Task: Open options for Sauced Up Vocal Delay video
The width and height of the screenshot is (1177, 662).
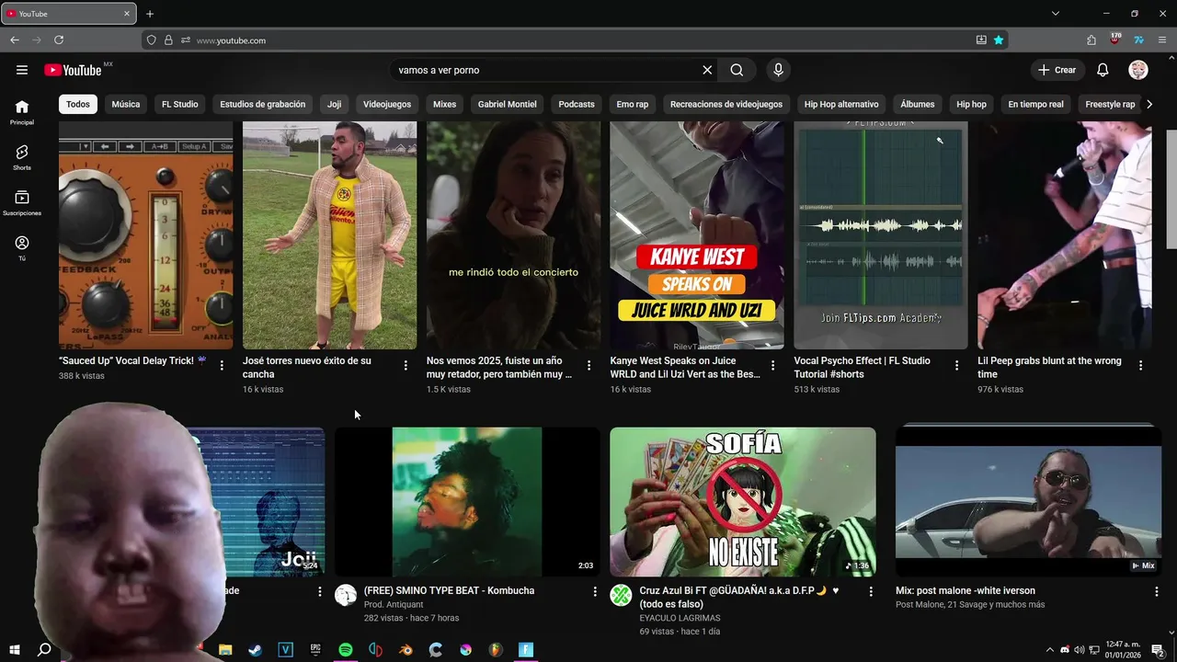Action: click(x=222, y=366)
